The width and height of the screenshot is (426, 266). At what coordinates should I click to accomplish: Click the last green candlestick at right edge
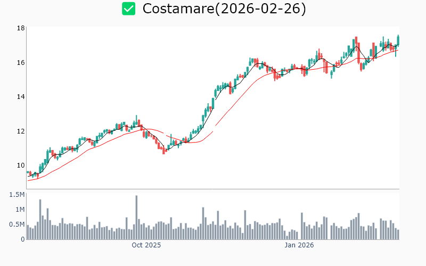pyautogui.click(x=398, y=39)
